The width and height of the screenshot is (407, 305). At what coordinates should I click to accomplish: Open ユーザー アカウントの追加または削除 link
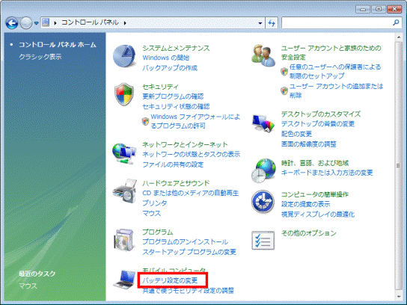pyautogui.click(x=337, y=90)
